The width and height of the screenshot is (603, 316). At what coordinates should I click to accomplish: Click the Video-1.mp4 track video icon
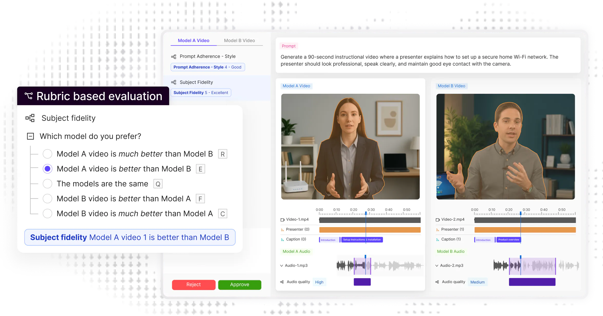282,220
